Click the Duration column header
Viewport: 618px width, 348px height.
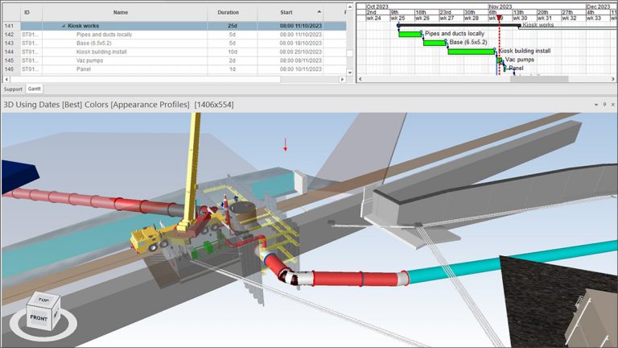(x=228, y=13)
